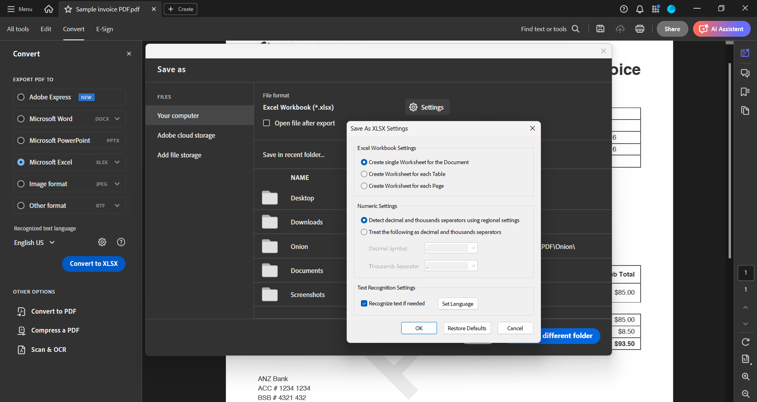Save the document using the save icon
The image size is (757, 402).
tap(600, 29)
